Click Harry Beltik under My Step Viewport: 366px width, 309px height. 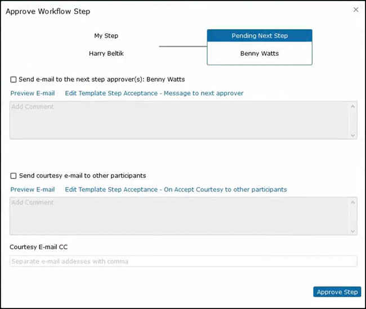pyautogui.click(x=106, y=54)
